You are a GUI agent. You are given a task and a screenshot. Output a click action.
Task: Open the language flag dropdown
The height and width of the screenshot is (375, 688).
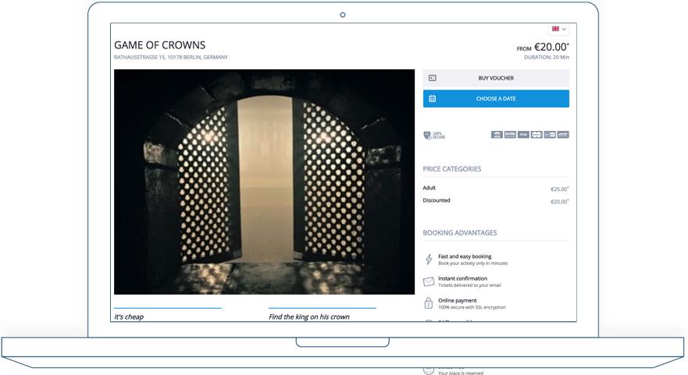click(558, 29)
